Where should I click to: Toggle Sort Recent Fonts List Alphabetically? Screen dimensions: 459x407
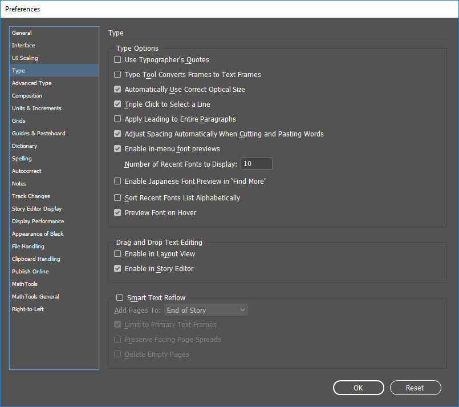(117, 198)
